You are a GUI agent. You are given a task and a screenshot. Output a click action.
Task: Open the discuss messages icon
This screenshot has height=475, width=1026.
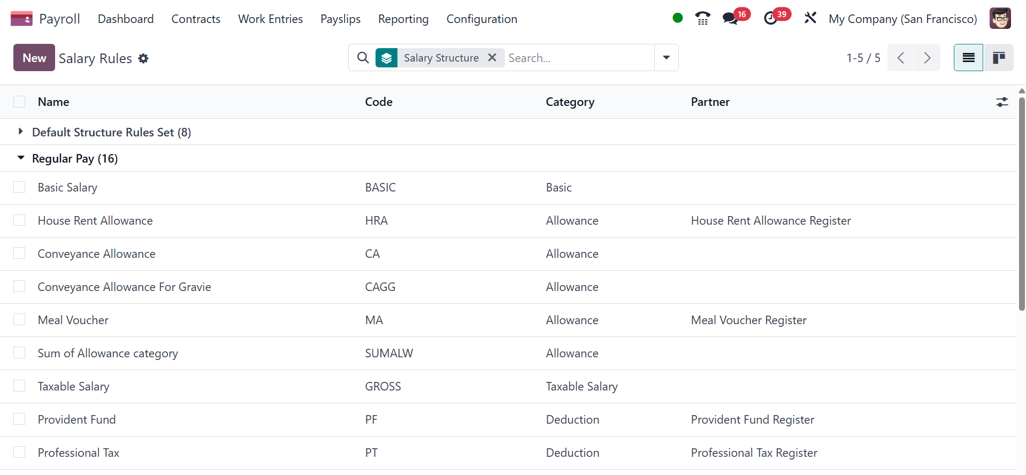pyautogui.click(x=730, y=19)
